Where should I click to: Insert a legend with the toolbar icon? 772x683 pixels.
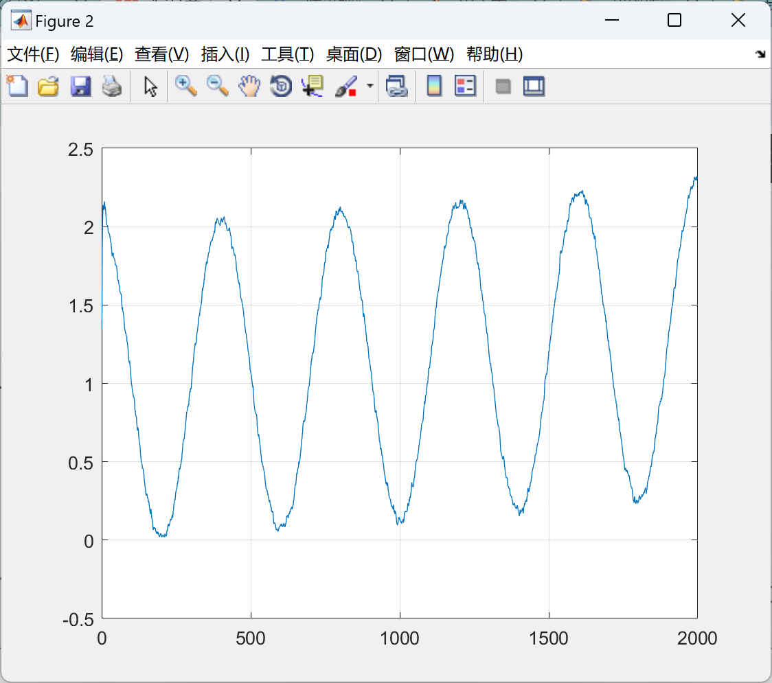[465, 86]
